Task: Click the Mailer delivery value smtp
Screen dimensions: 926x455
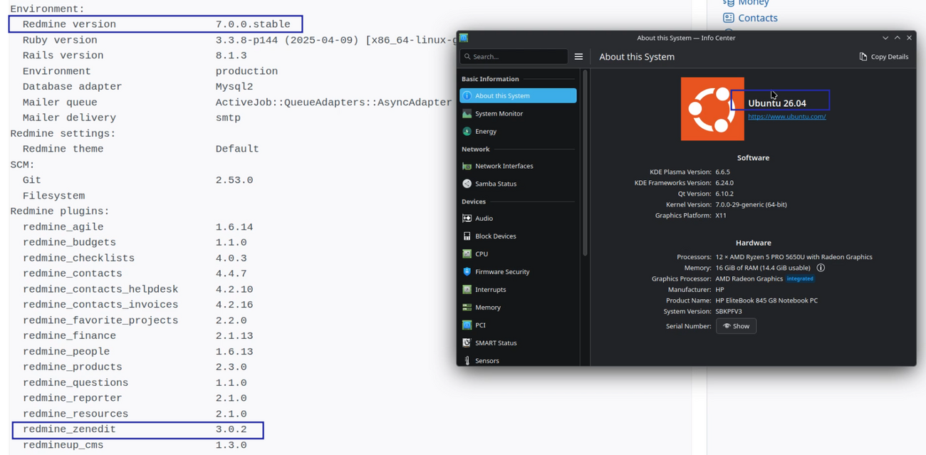Action: [x=228, y=118]
